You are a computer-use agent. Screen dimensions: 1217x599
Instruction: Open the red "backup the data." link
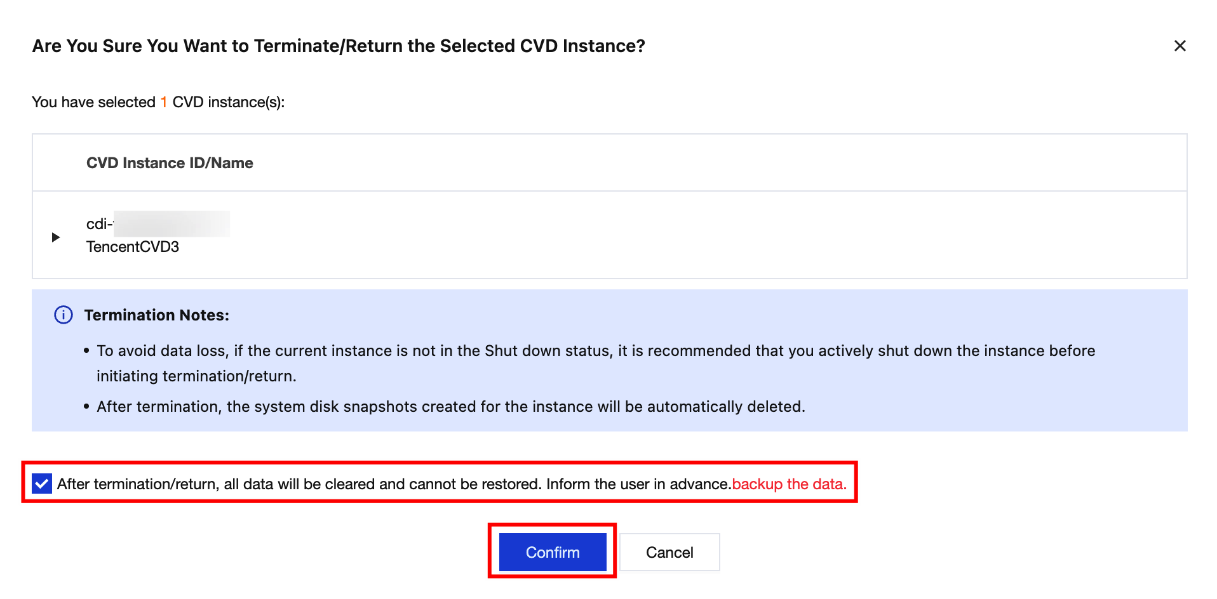point(789,484)
